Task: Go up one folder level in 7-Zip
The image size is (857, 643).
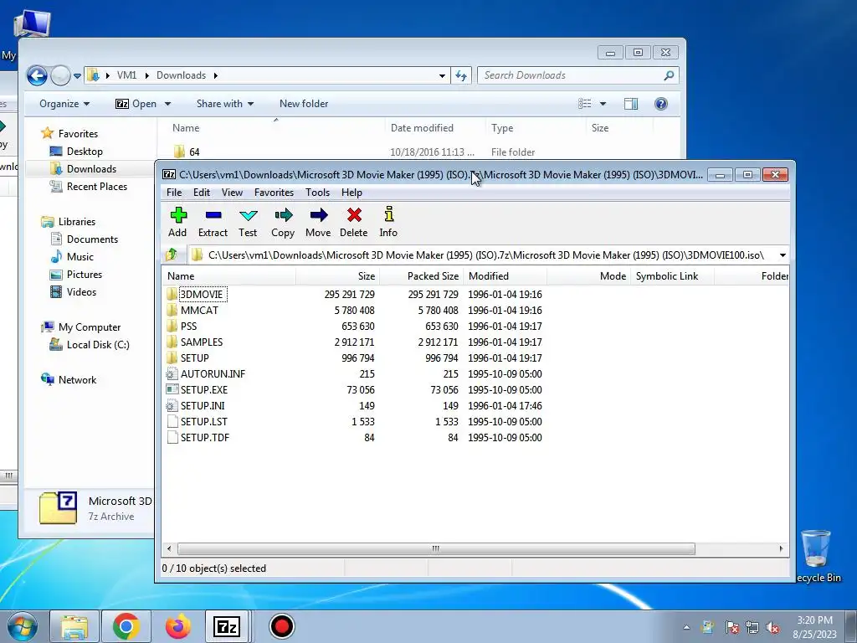Action: click(x=172, y=255)
